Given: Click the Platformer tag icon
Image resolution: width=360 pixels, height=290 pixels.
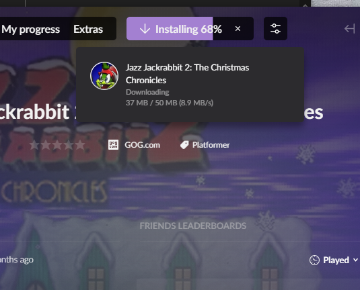Looking at the screenshot, I should point(184,145).
